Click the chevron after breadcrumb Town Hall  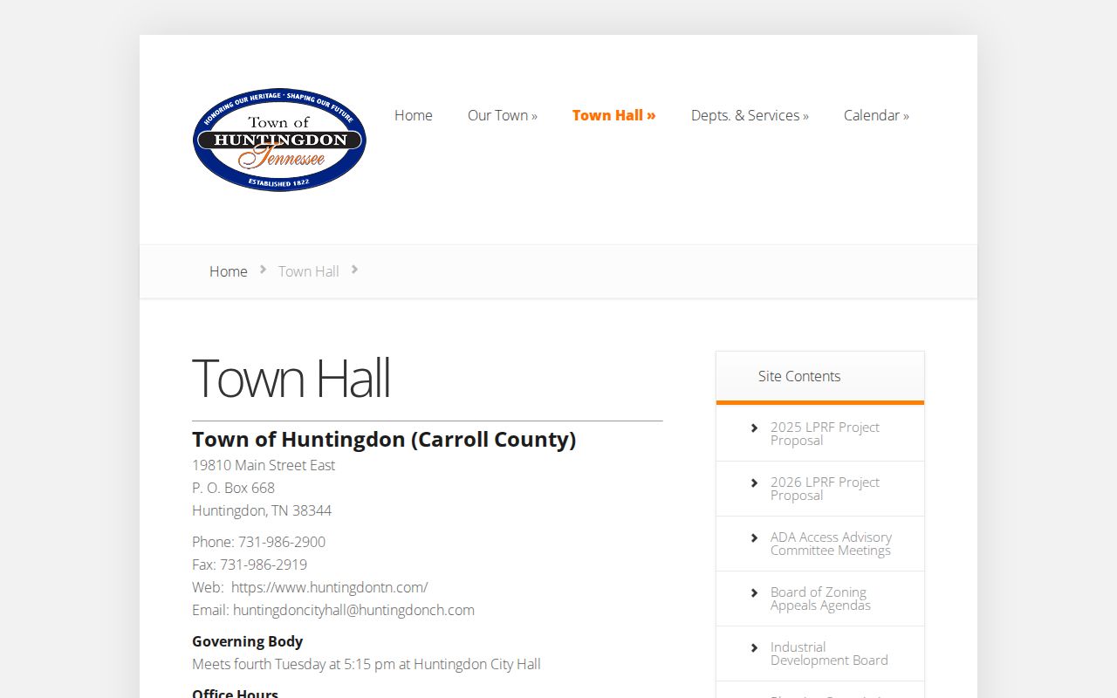354,270
